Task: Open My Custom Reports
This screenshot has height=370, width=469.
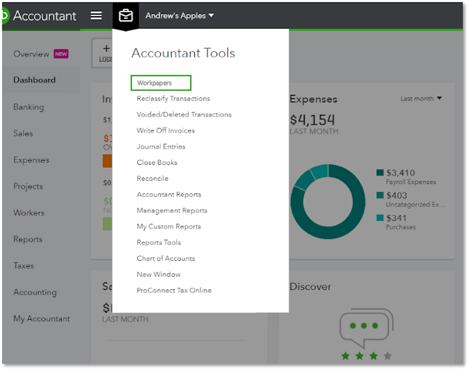Action: click(168, 227)
